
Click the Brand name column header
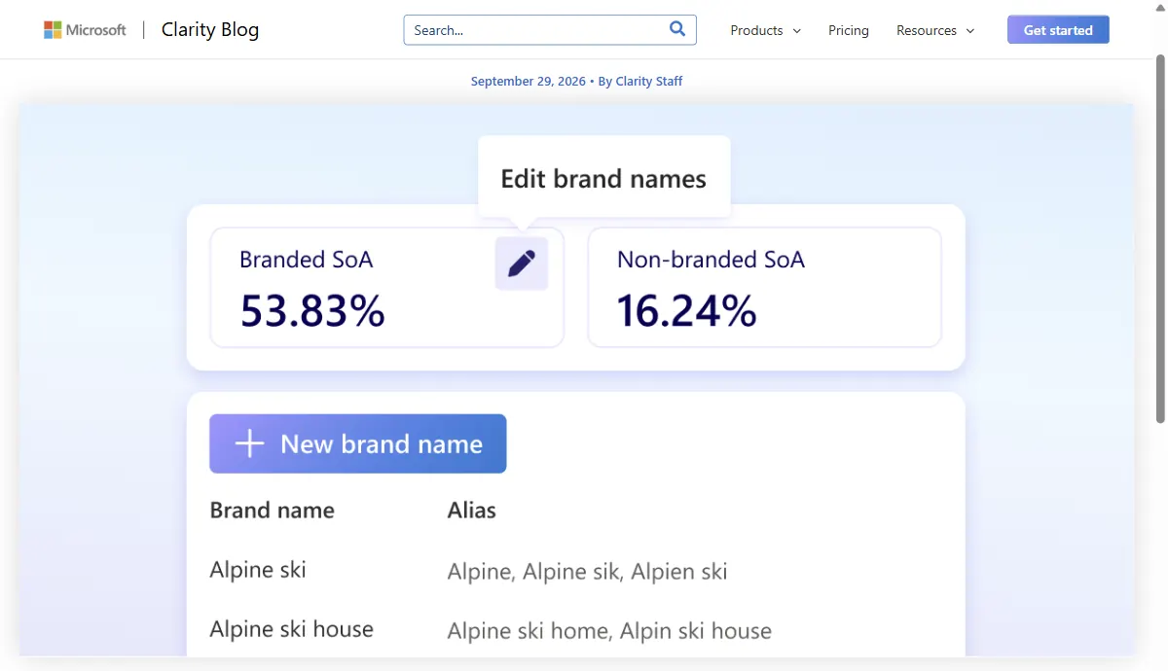pos(272,511)
